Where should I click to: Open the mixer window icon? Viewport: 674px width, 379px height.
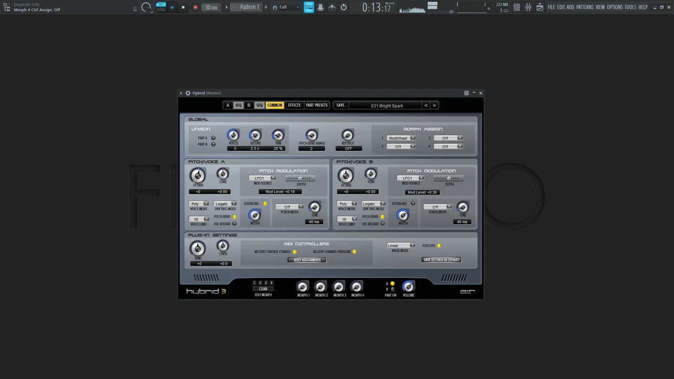(x=528, y=7)
